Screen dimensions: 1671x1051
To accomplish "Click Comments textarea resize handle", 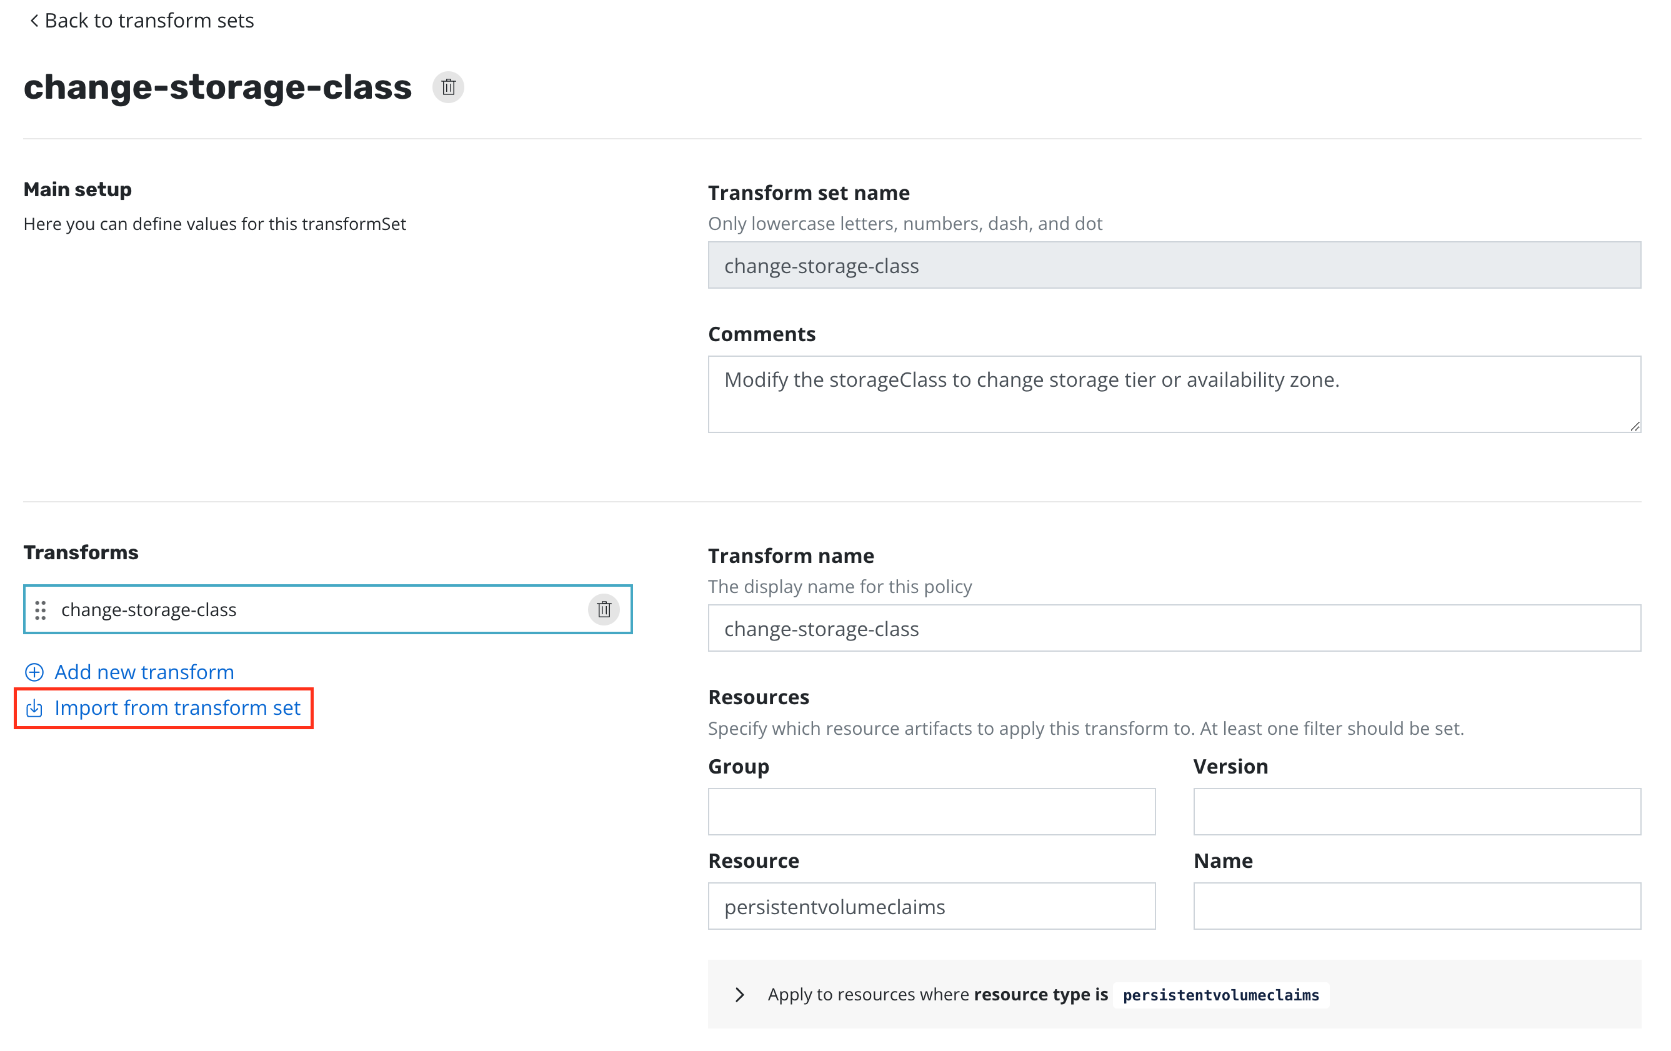I will (x=1634, y=427).
